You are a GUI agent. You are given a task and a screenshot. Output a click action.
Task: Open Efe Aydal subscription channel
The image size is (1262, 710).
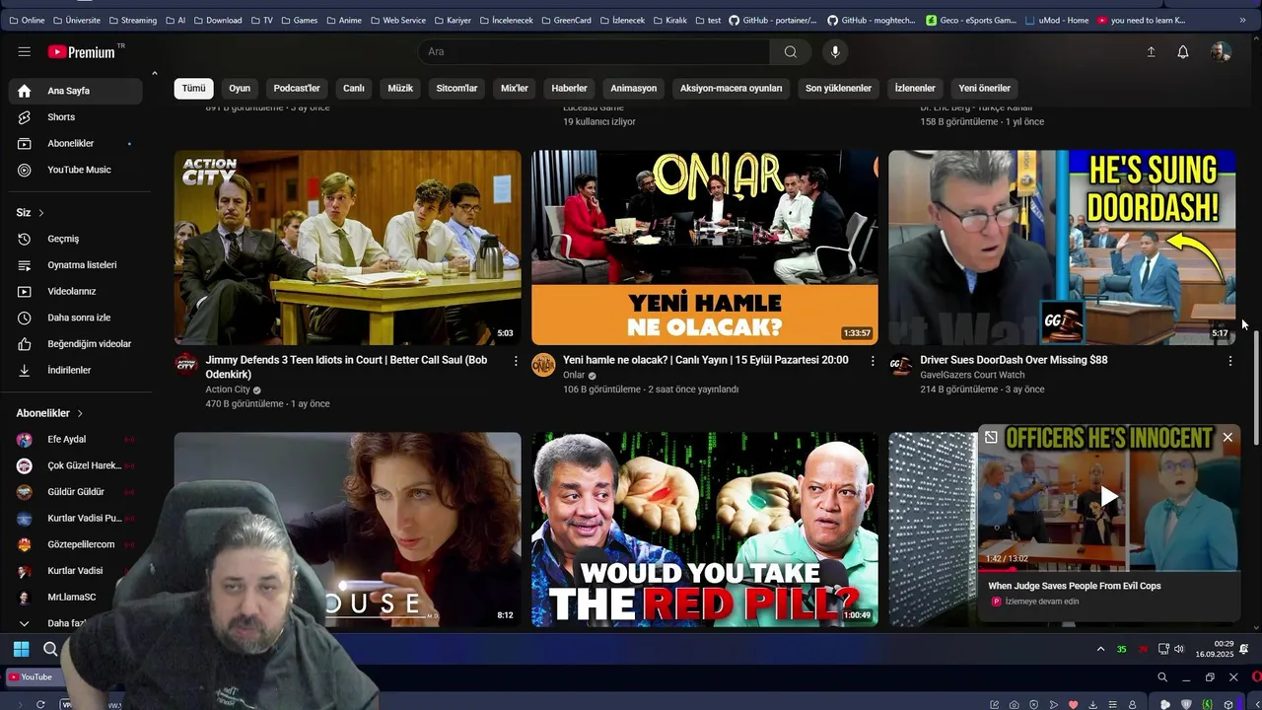76,439
